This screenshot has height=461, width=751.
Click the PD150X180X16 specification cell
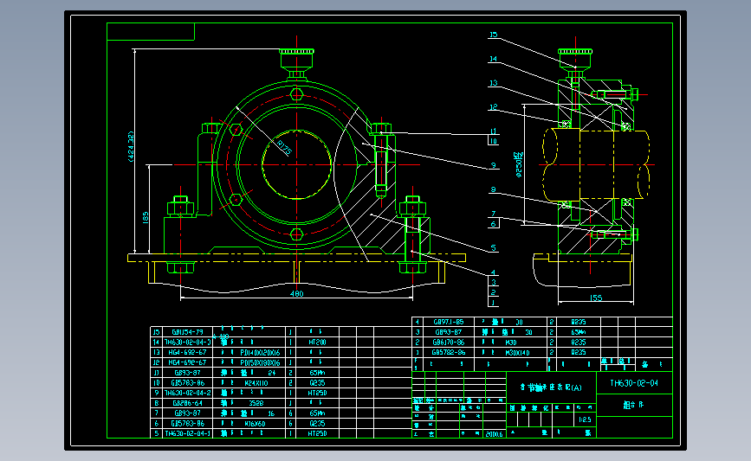(x=260, y=362)
